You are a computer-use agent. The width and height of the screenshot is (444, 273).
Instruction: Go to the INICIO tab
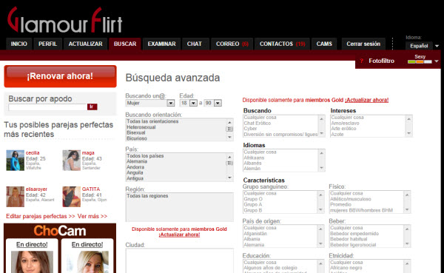coord(19,44)
